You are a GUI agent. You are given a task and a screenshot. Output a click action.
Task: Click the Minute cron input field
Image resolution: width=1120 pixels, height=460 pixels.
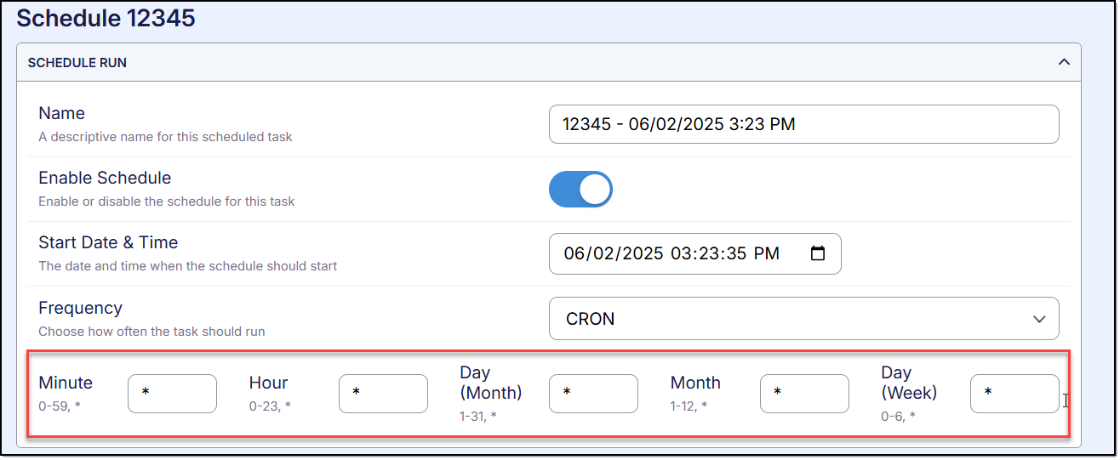click(x=172, y=393)
